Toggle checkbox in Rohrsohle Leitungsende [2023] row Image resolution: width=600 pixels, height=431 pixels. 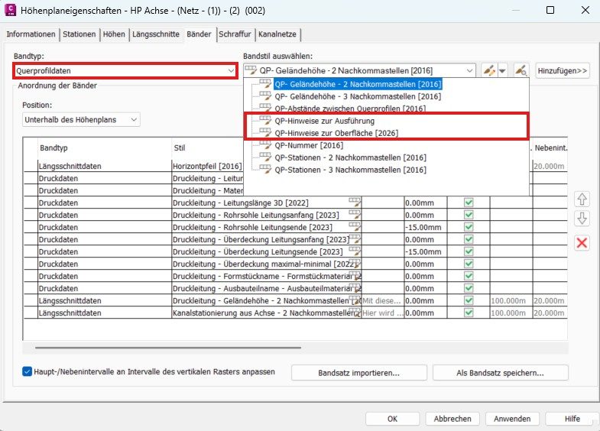[x=469, y=227]
